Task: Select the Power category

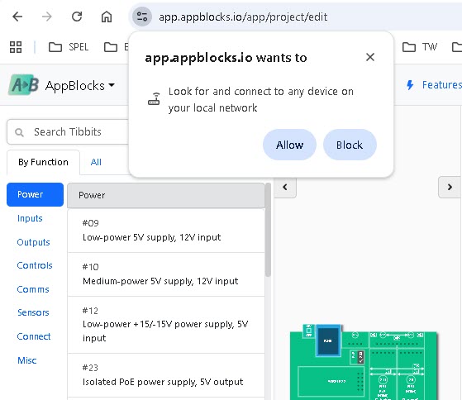Action: pyautogui.click(x=35, y=194)
